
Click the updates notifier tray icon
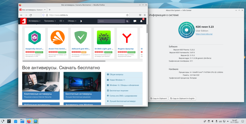(205, 121)
